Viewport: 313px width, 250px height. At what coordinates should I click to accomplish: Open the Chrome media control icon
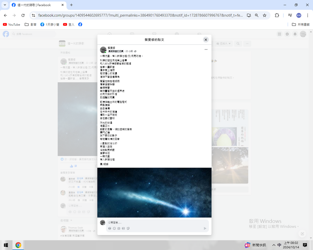290,15
